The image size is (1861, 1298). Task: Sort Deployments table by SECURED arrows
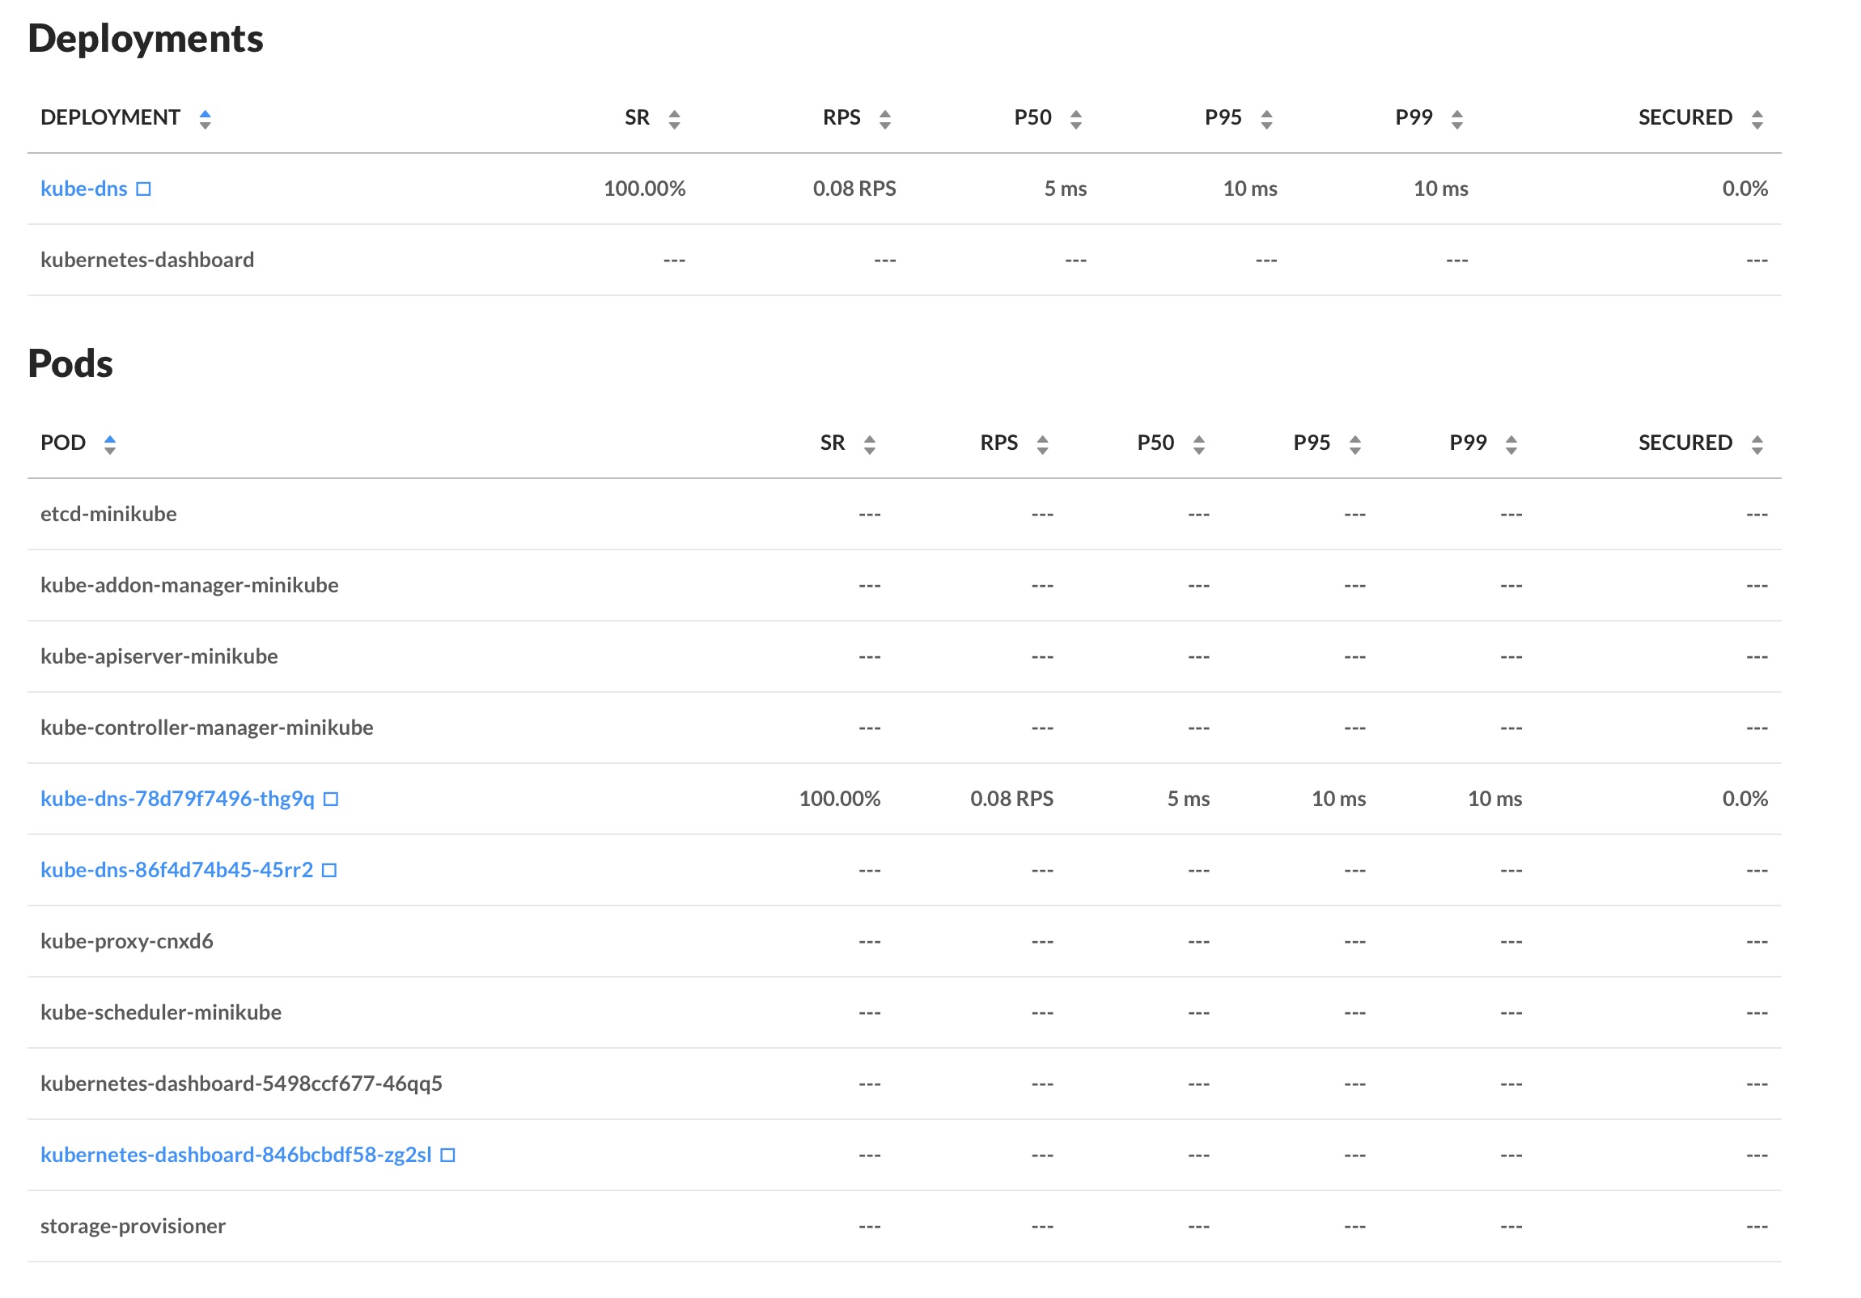(1757, 119)
